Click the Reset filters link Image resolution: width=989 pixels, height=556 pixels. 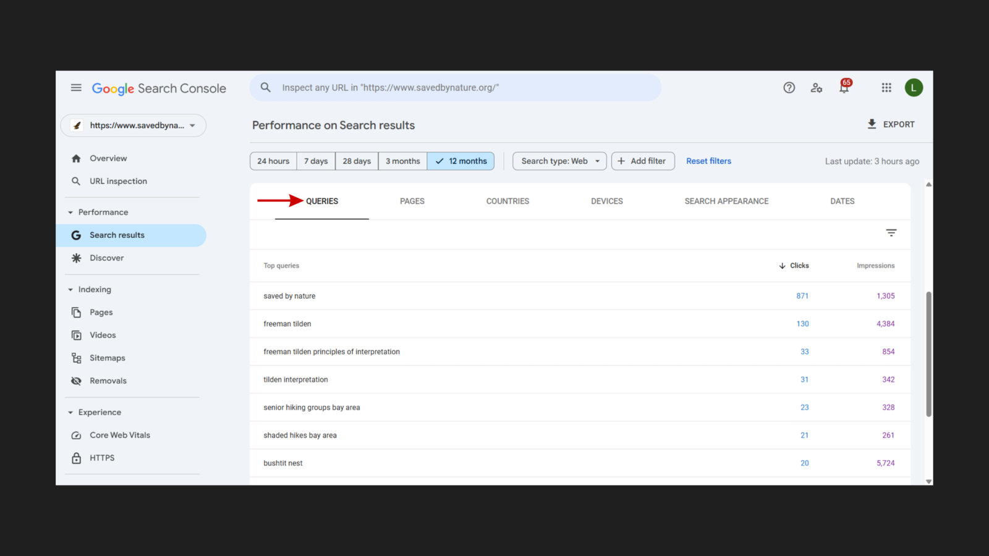coord(708,161)
